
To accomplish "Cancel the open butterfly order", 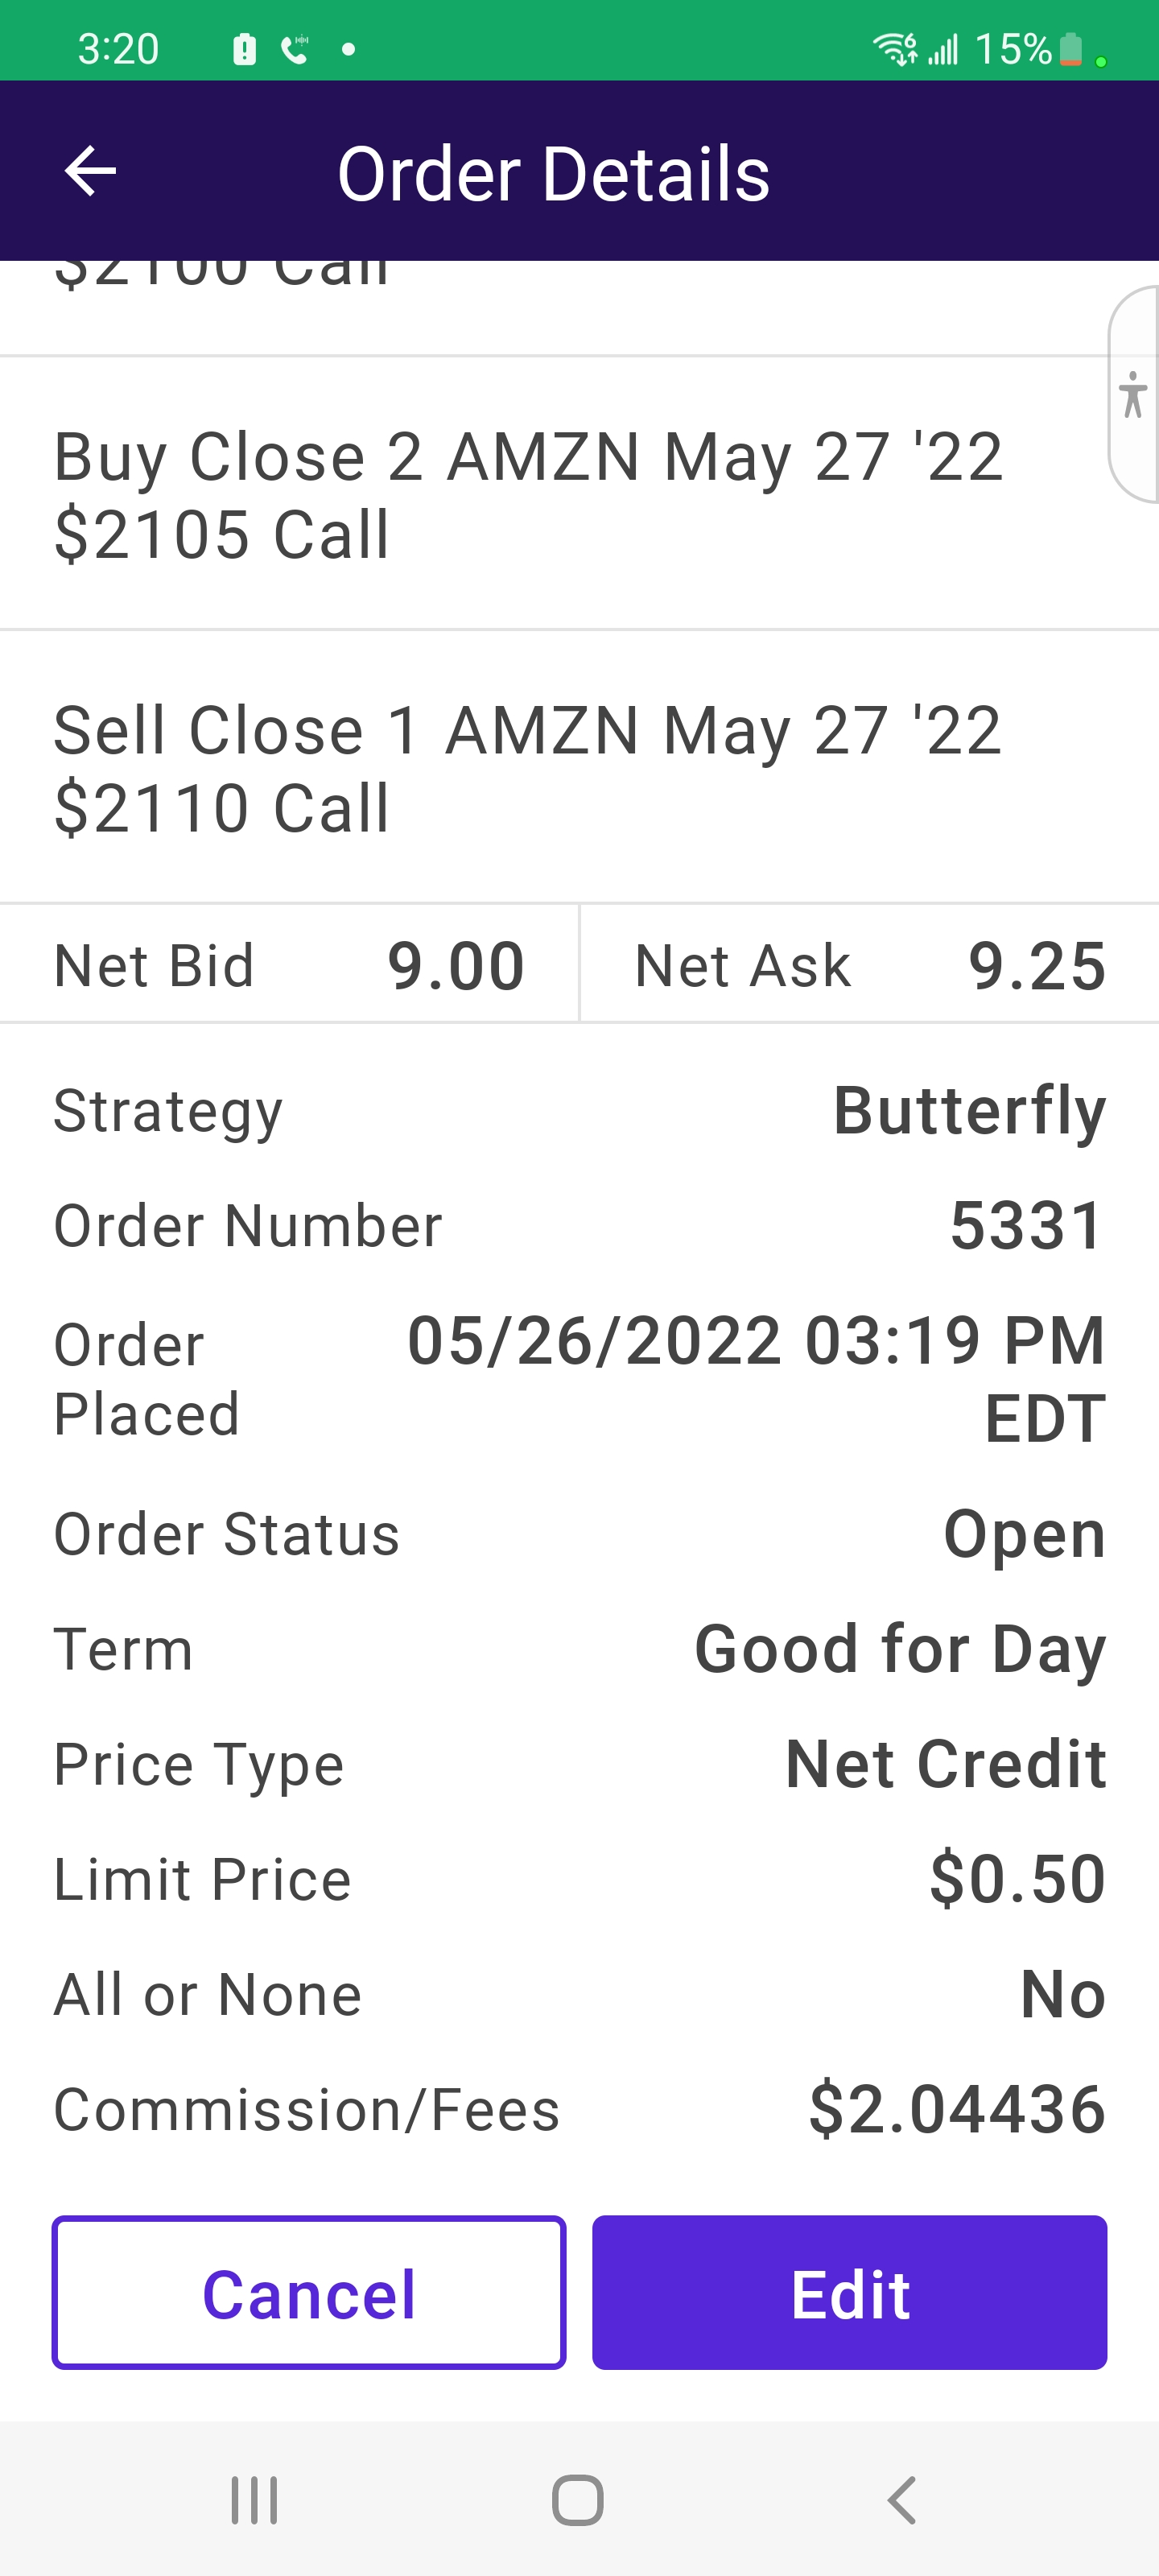I will [x=309, y=2293].
